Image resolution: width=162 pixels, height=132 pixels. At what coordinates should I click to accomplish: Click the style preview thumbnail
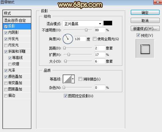coord(145,49)
